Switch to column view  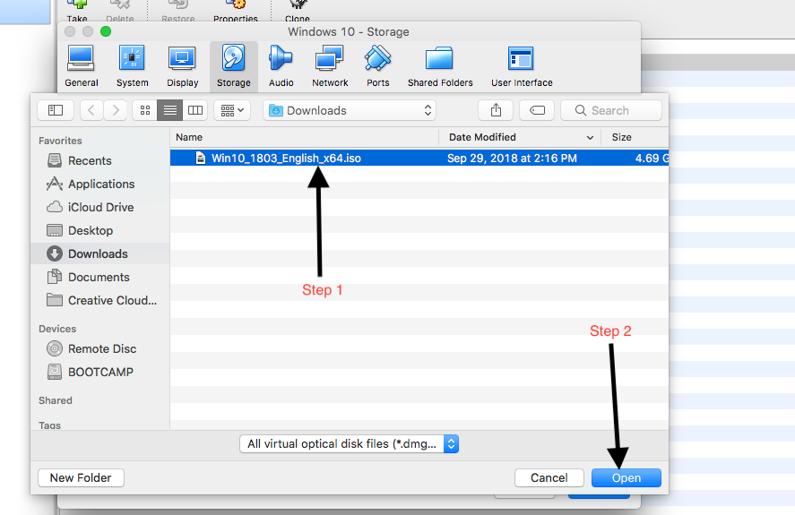[195, 110]
